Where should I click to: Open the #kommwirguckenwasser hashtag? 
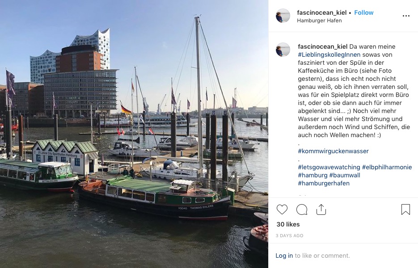pyautogui.click(x=333, y=151)
